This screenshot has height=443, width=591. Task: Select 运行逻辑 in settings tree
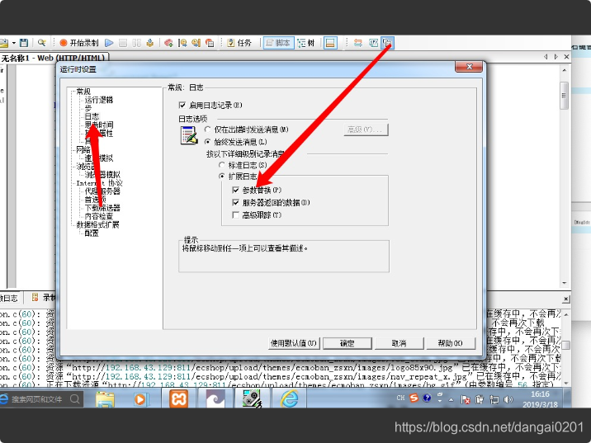point(99,100)
